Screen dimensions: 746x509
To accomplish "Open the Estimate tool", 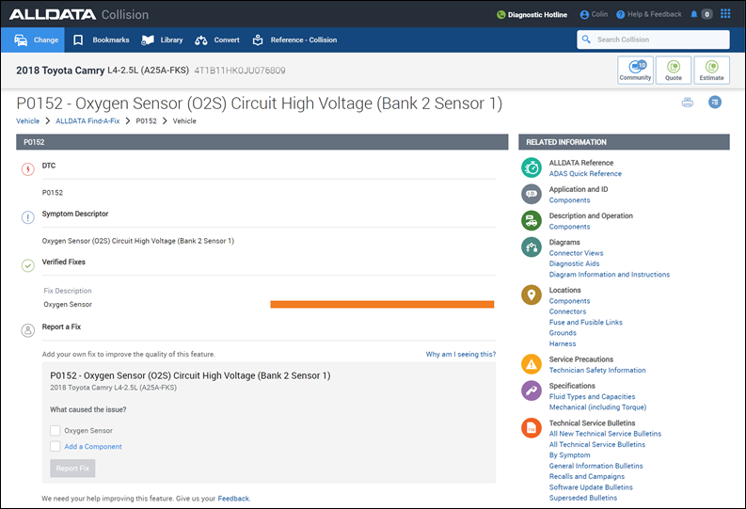I will click(x=711, y=71).
